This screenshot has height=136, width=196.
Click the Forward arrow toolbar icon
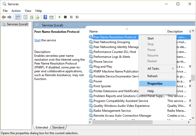[x=10, y=17]
